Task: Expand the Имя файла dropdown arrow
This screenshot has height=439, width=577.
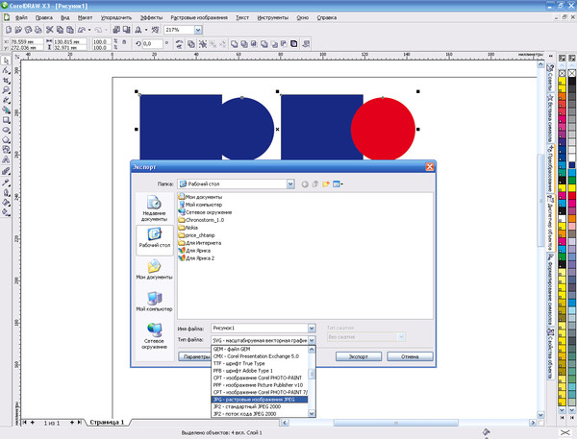Action: pos(312,328)
